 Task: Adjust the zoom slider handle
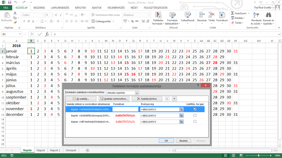click(259, 155)
